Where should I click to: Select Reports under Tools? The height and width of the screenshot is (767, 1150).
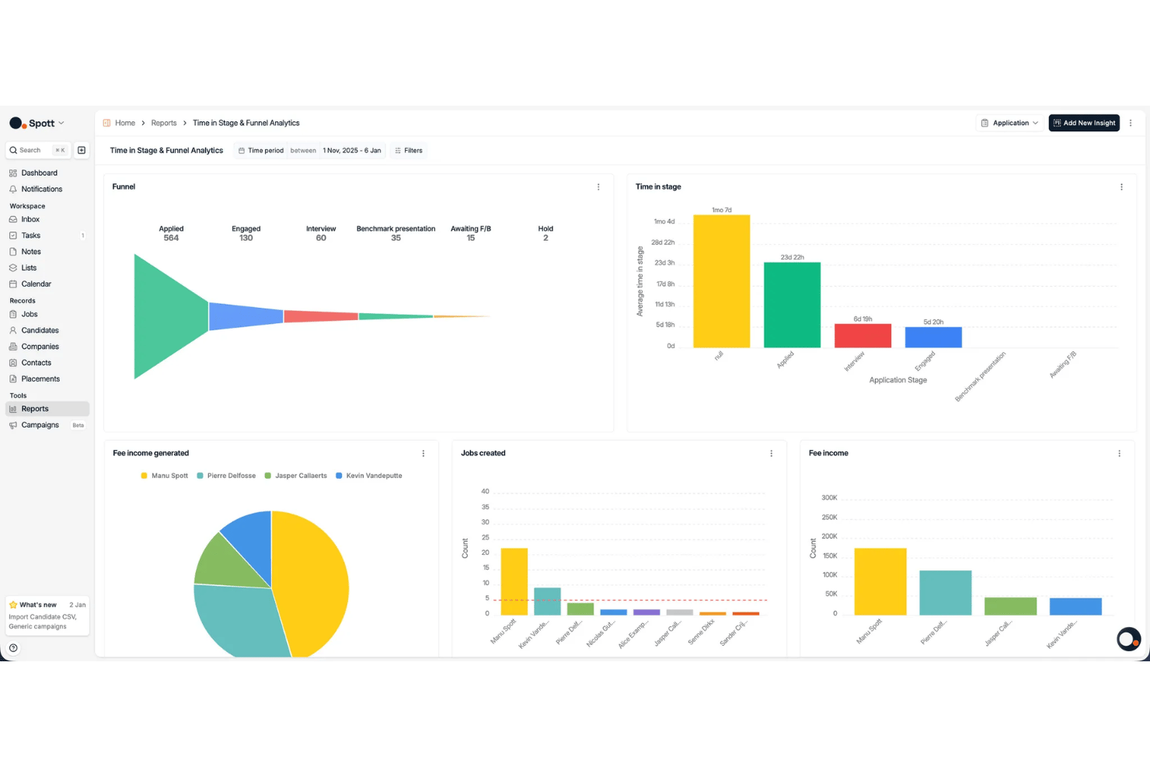(47, 409)
